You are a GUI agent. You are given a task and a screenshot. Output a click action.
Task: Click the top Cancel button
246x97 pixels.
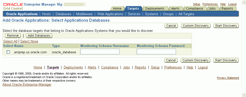pyautogui.click(x=171, y=26)
